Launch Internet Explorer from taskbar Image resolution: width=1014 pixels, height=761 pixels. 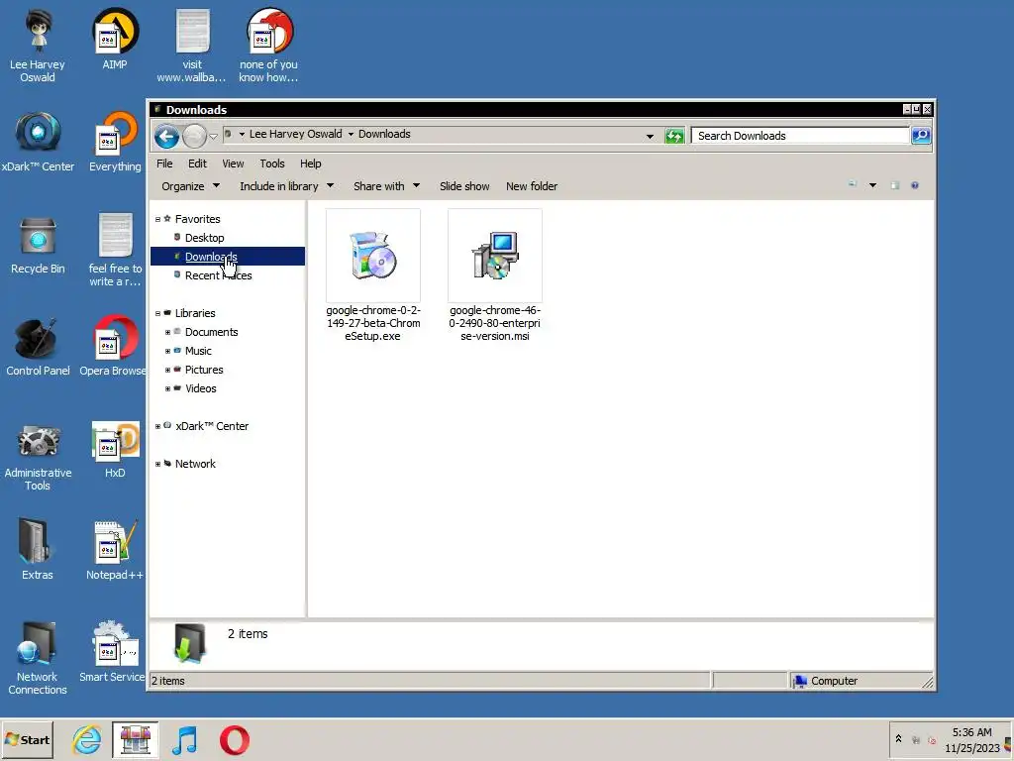coord(87,739)
